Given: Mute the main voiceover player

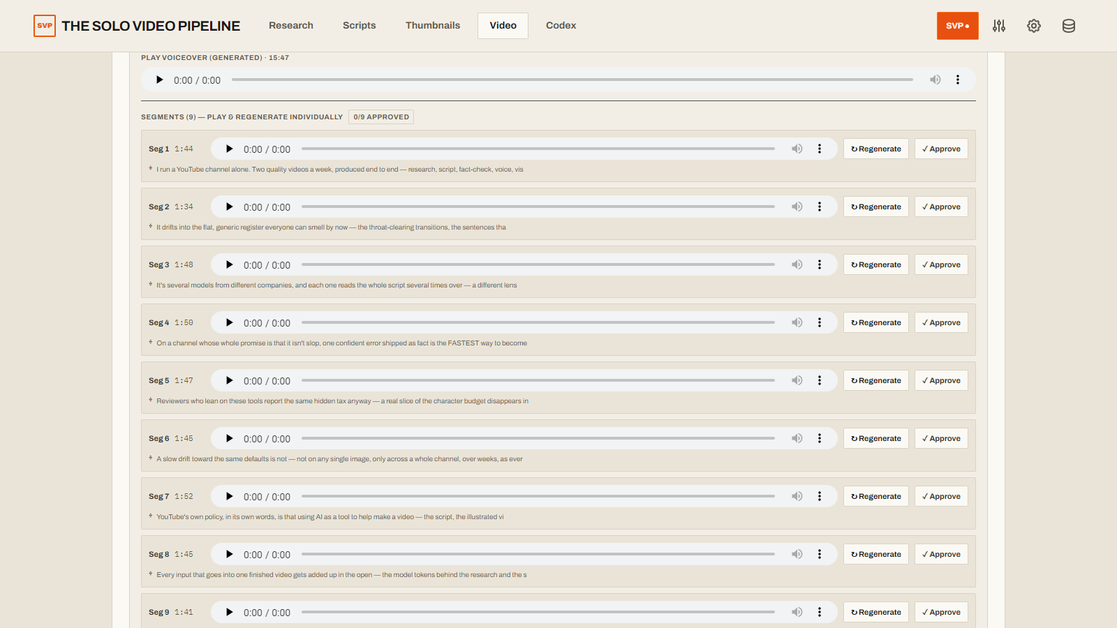Looking at the screenshot, I should [x=935, y=80].
